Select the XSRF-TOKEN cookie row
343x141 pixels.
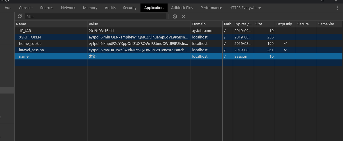click(x=30, y=37)
